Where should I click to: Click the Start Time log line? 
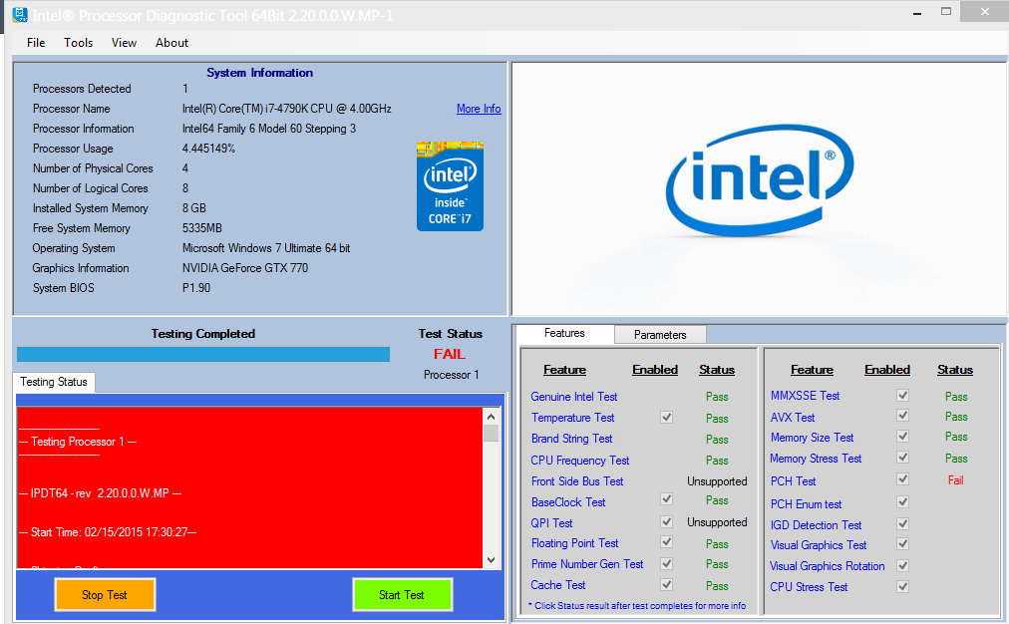[x=108, y=532]
